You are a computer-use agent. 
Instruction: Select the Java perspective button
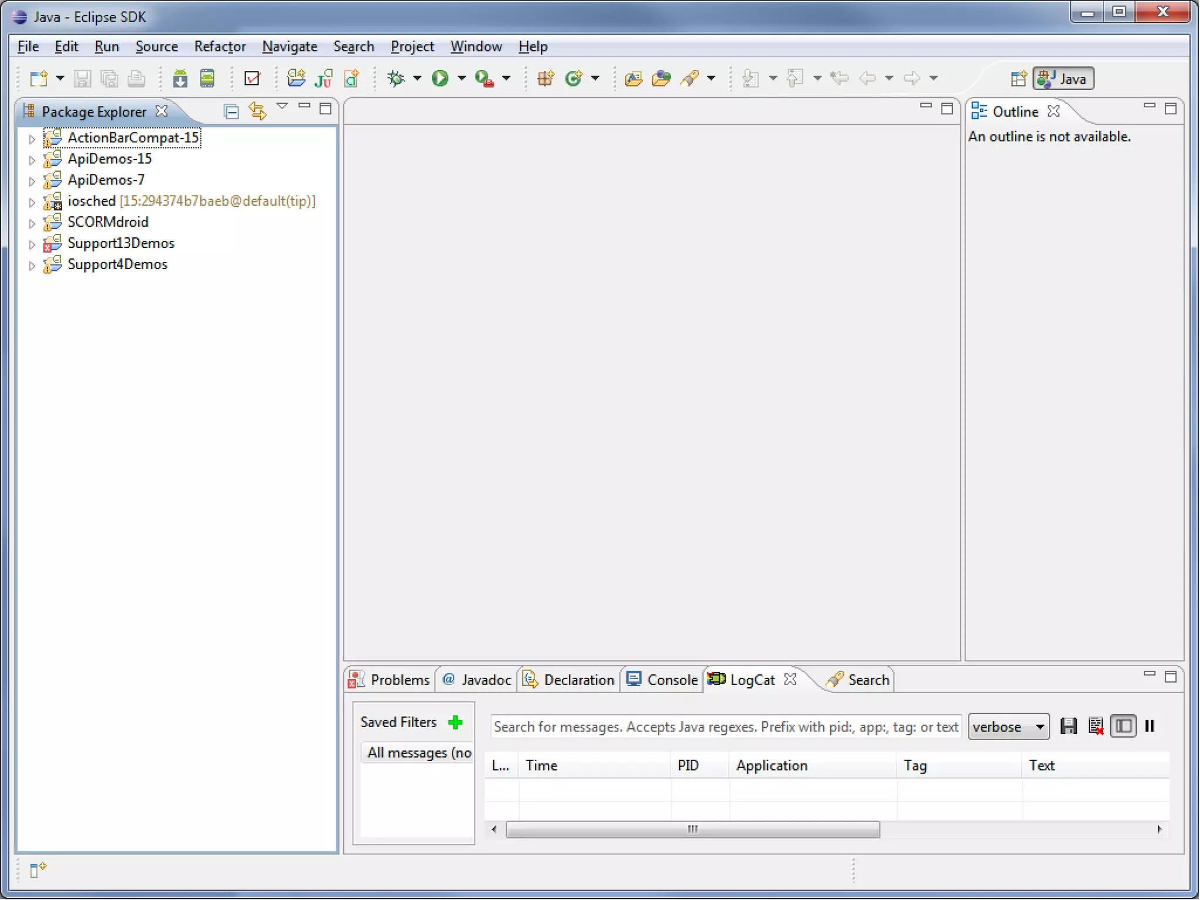point(1063,79)
